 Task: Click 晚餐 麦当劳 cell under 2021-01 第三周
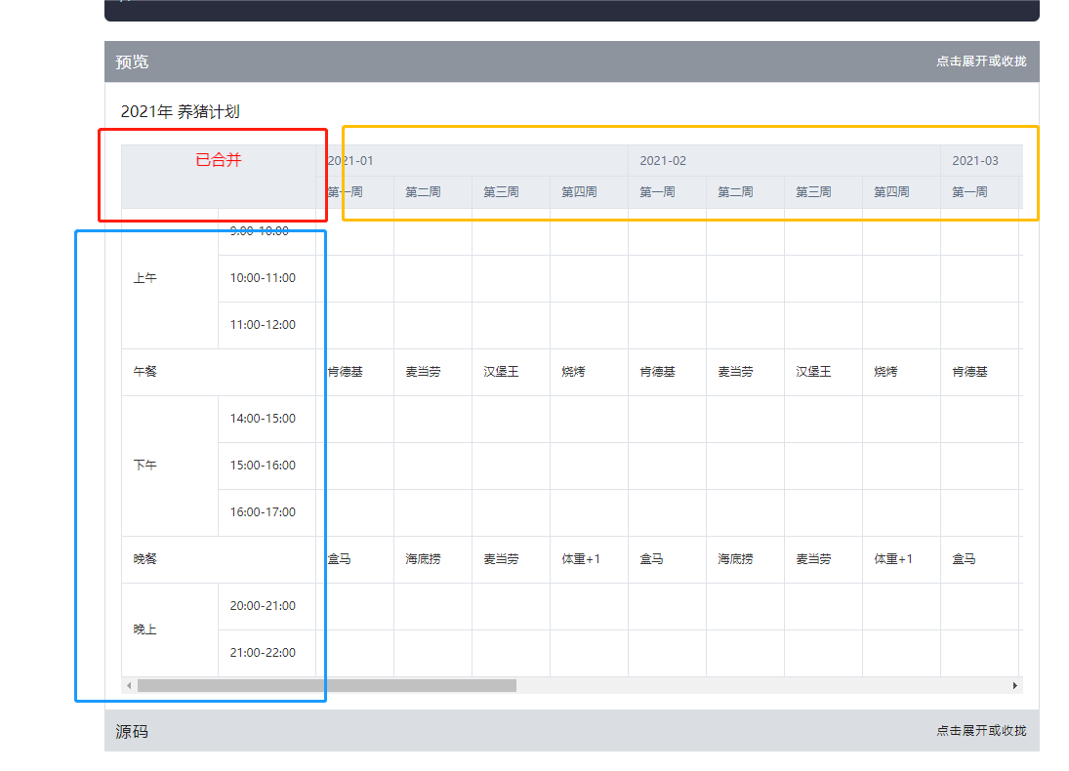511,559
